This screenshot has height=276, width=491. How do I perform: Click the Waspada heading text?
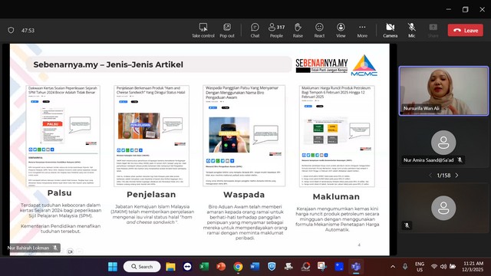click(244, 195)
